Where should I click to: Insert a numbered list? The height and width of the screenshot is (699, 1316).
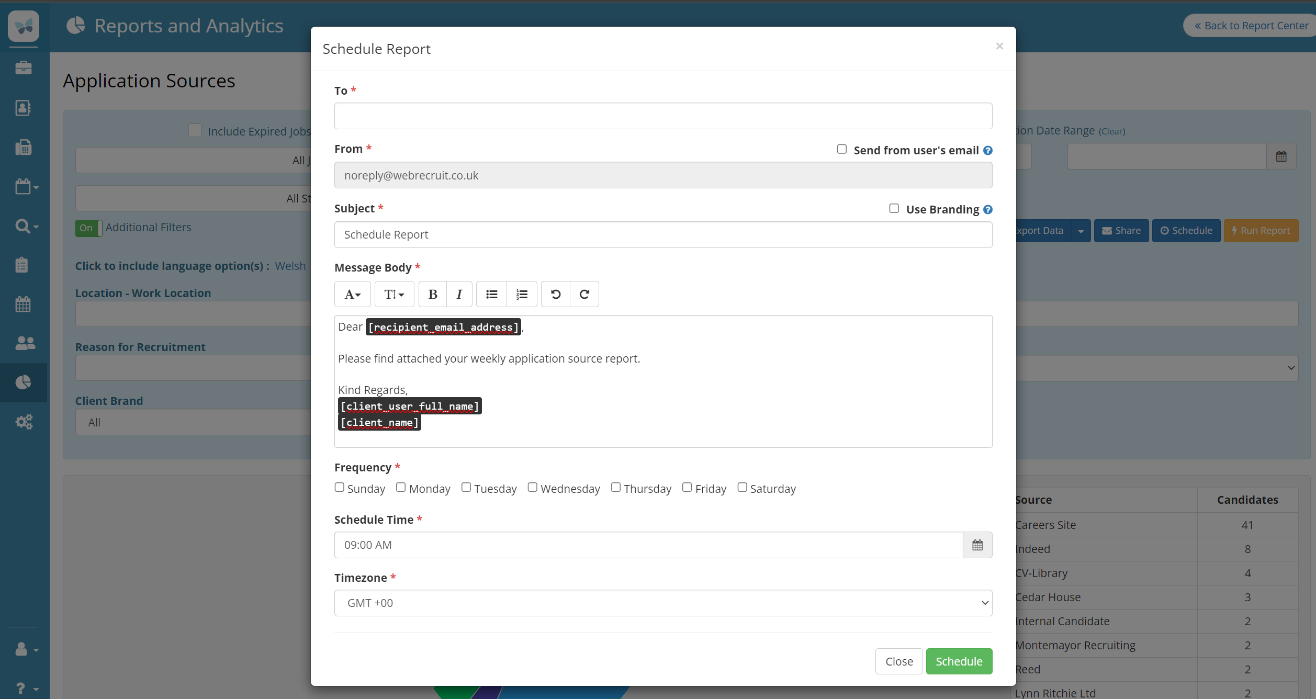tap(522, 294)
